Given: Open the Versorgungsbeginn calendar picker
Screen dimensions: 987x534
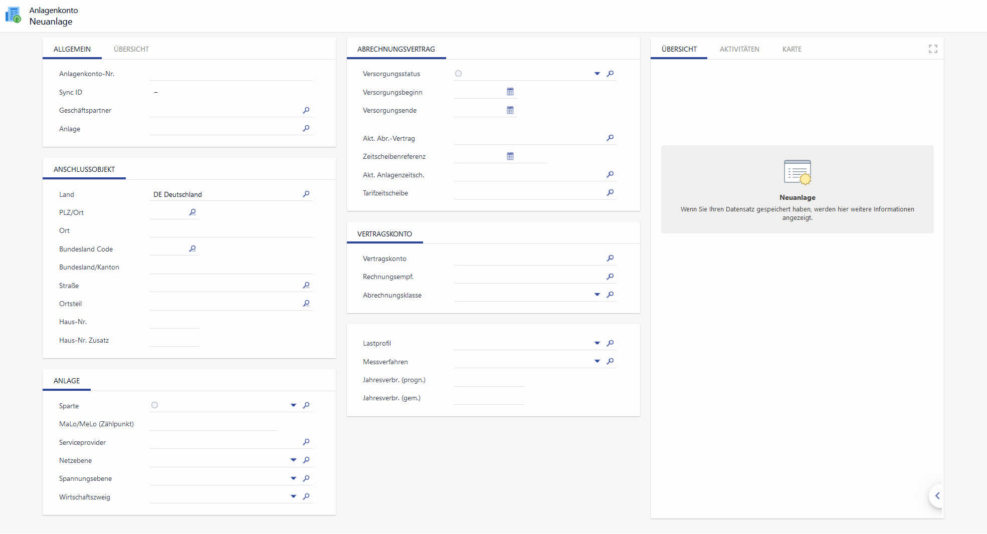Looking at the screenshot, I should point(510,92).
